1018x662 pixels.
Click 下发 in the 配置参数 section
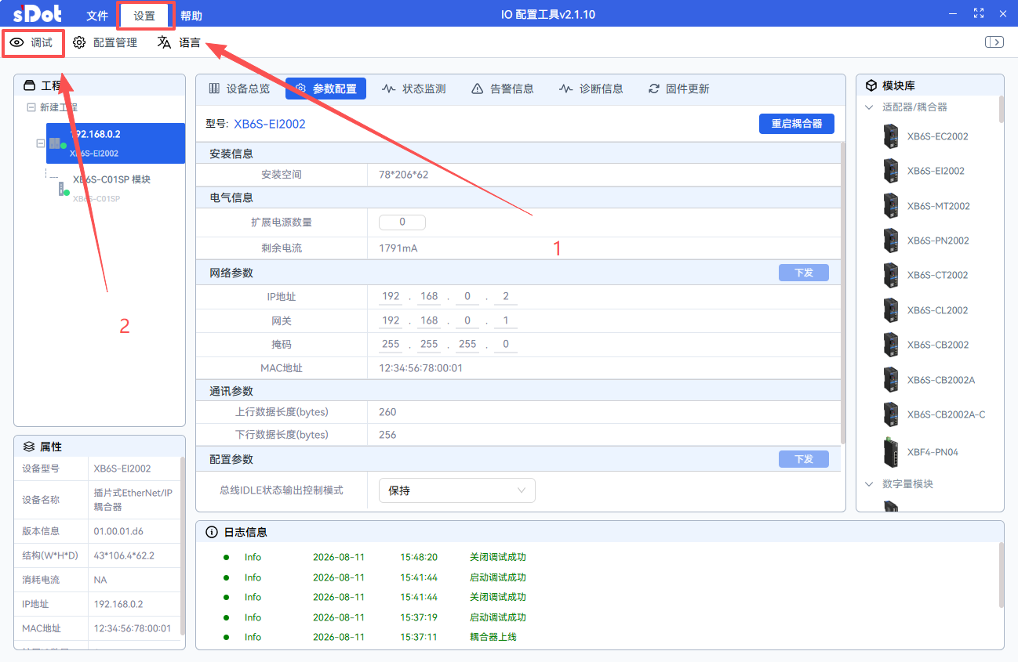click(804, 459)
